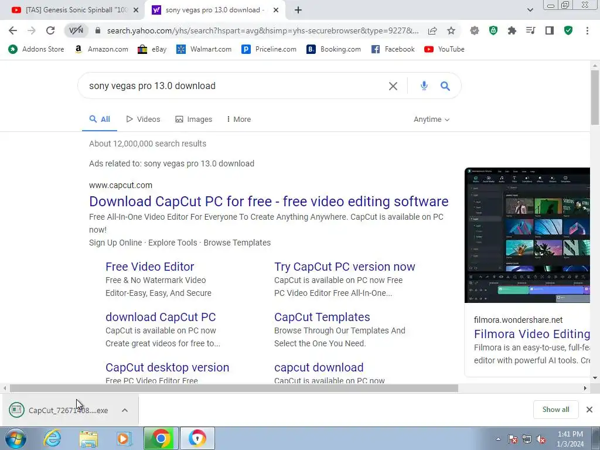Viewport: 600px width, 450px height.
Task: Click Sign Up Online sitelink
Action: pyautogui.click(x=115, y=243)
